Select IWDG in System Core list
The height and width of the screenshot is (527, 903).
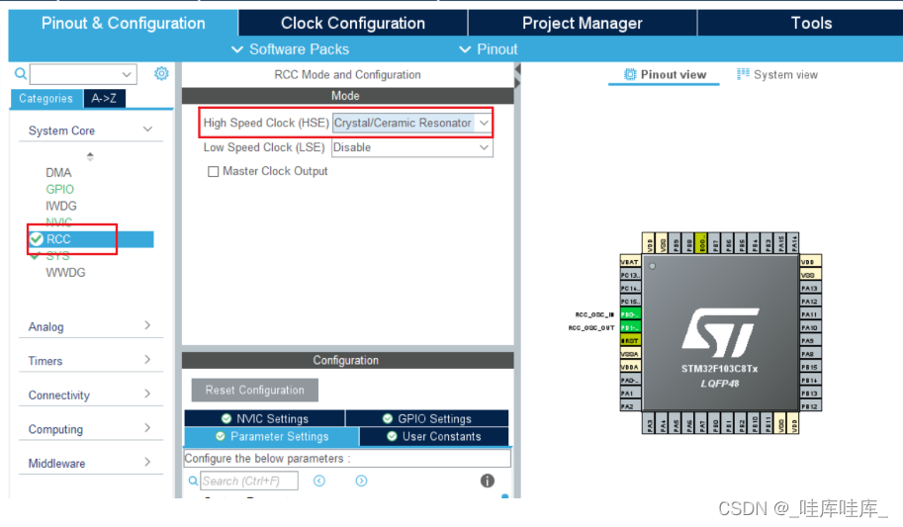point(61,207)
